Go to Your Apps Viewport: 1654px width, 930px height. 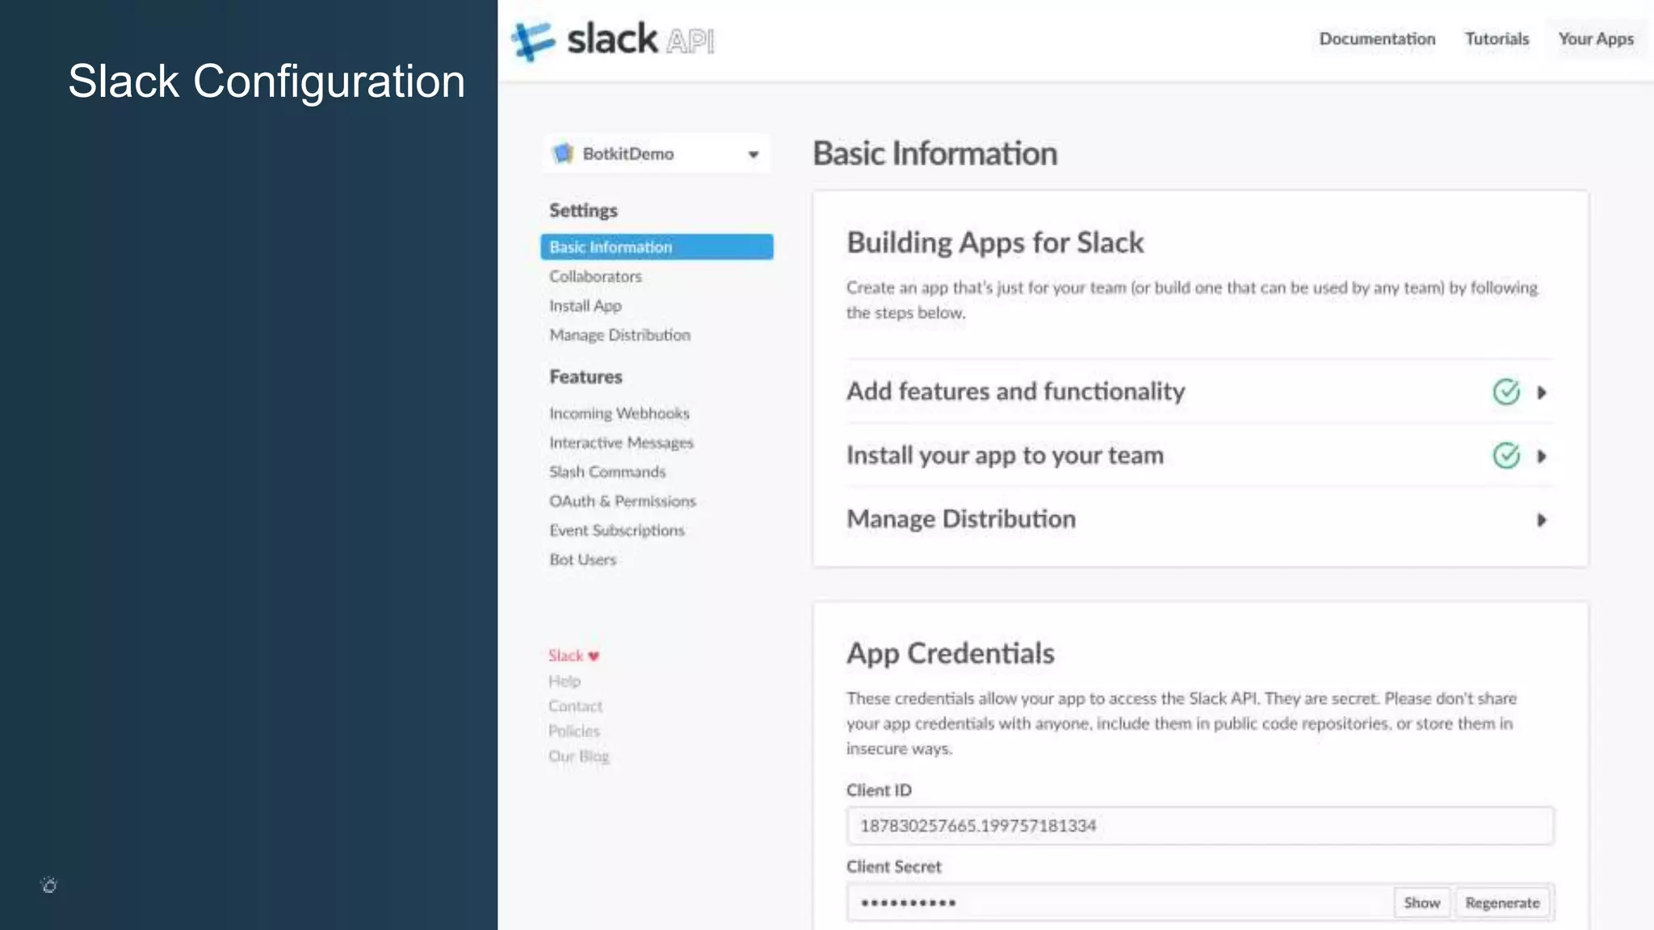pos(1596,39)
